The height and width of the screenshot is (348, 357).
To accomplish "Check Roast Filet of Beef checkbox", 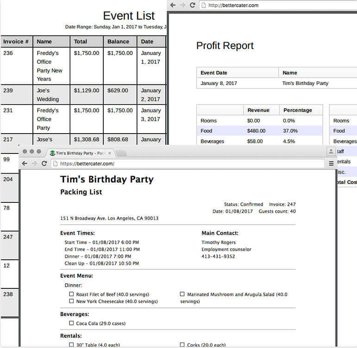I will [71, 294].
